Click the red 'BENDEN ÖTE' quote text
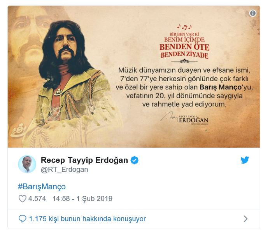 [184, 47]
